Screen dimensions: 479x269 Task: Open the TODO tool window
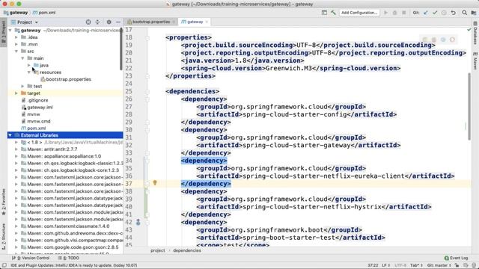(x=68, y=258)
